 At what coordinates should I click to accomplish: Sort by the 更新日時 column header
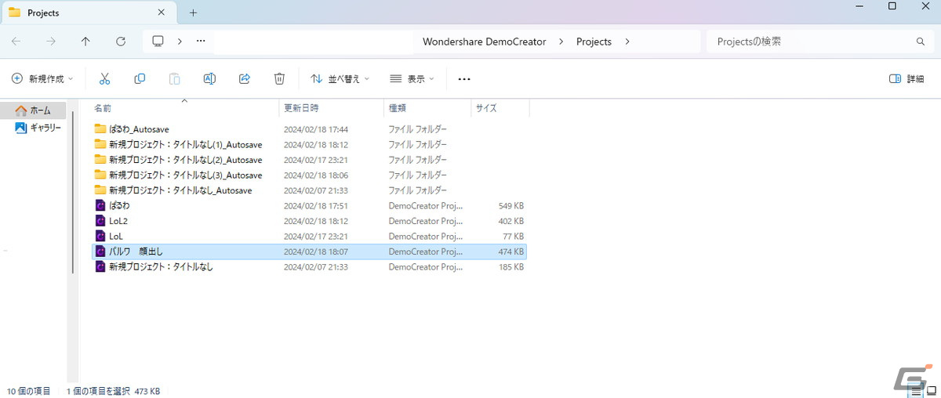point(332,108)
